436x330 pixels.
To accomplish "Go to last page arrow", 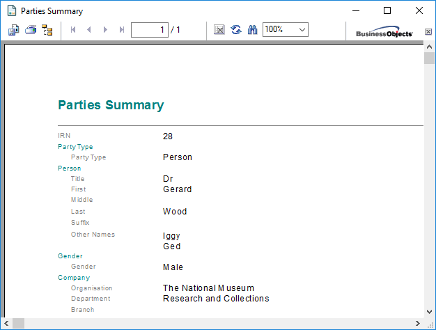I will (122, 30).
